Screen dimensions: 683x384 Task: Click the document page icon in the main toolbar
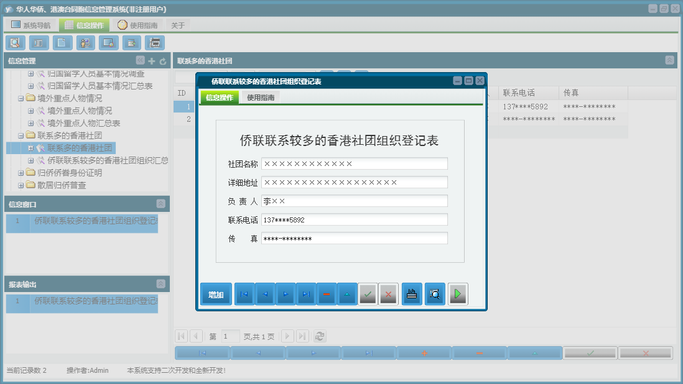click(62, 43)
